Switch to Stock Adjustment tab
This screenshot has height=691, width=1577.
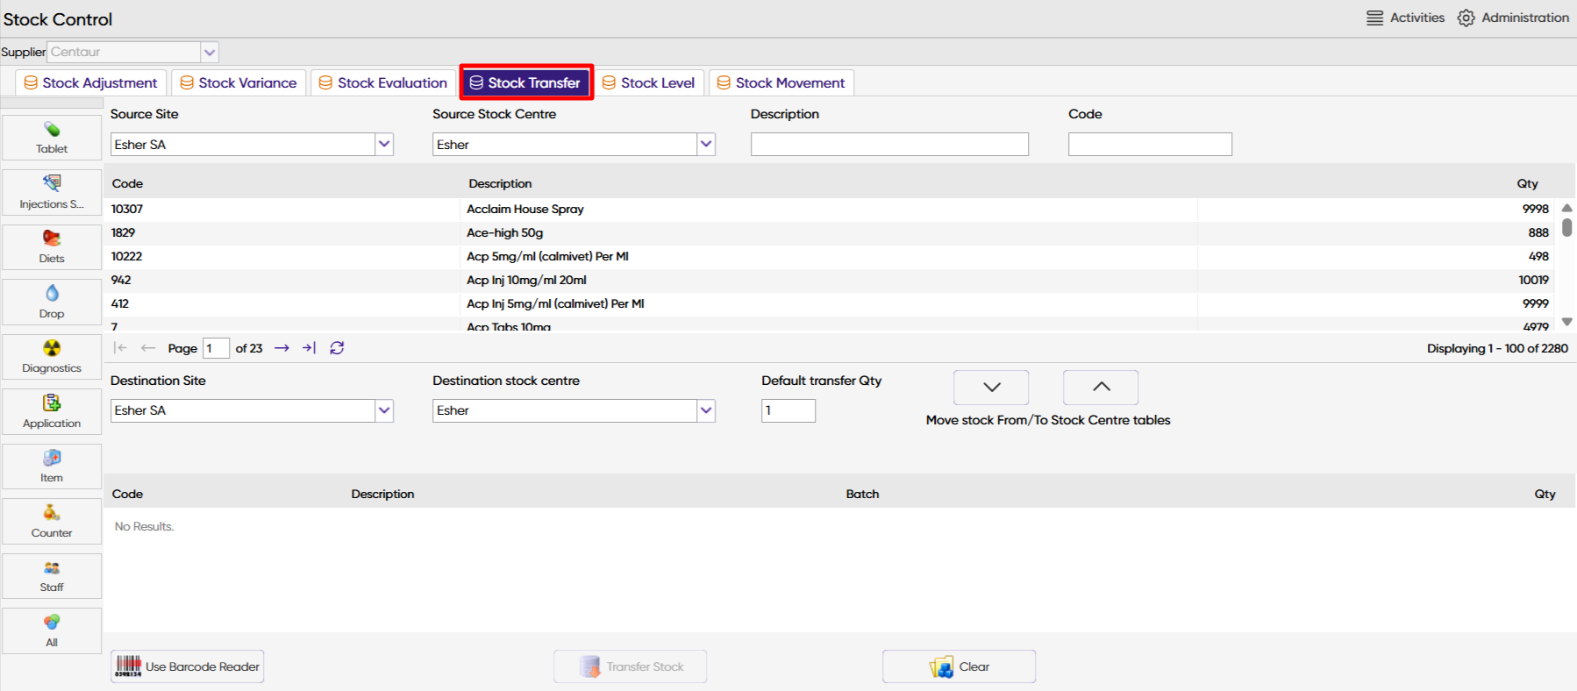[91, 82]
